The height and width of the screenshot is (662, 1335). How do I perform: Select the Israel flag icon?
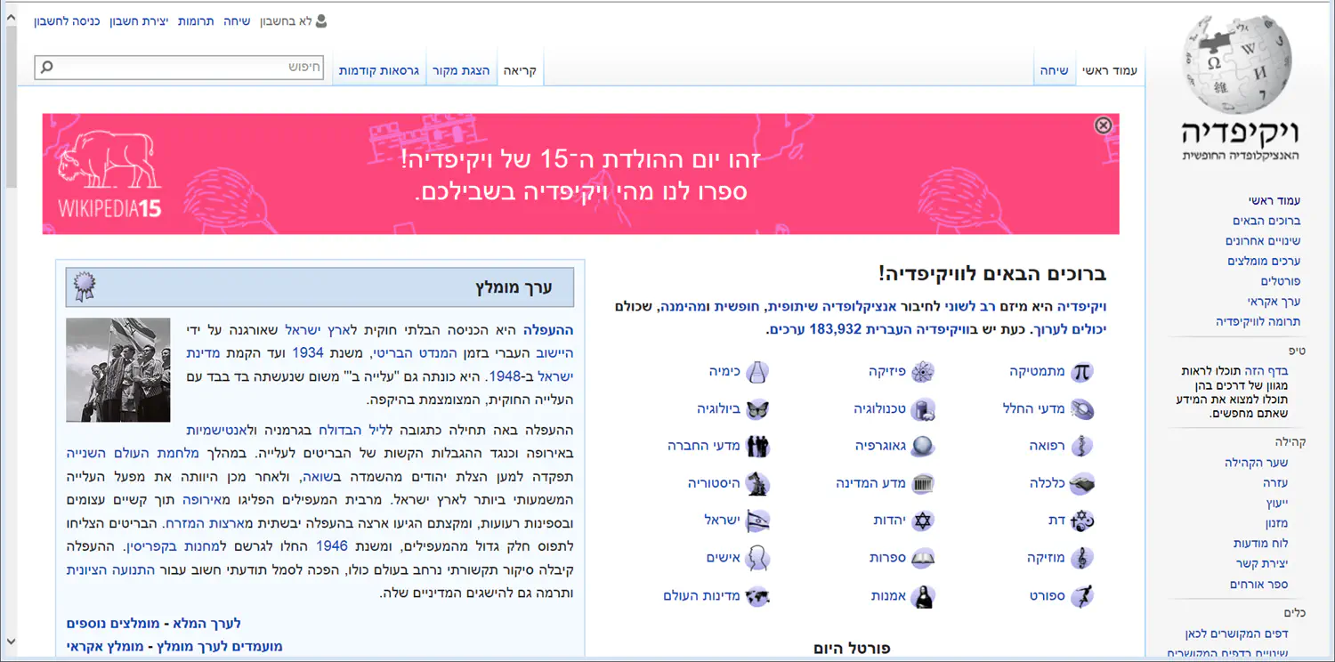click(x=756, y=521)
